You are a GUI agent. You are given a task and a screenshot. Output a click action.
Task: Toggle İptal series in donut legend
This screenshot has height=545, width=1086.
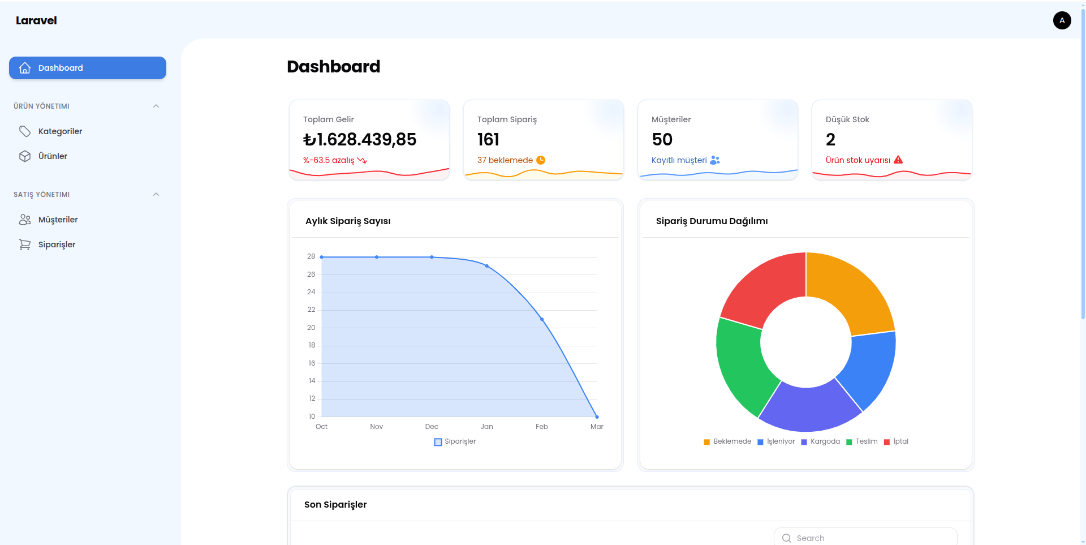[x=896, y=441]
